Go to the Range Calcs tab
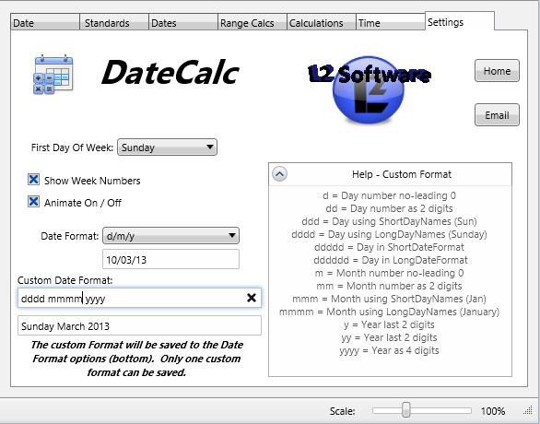The height and width of the screenshot is (424, 540). 252,22
